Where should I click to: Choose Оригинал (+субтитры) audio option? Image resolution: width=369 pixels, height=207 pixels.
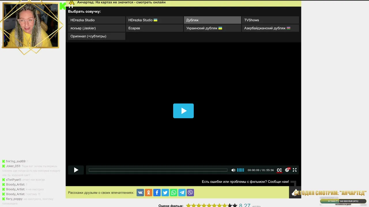click(x=97, y=36)
